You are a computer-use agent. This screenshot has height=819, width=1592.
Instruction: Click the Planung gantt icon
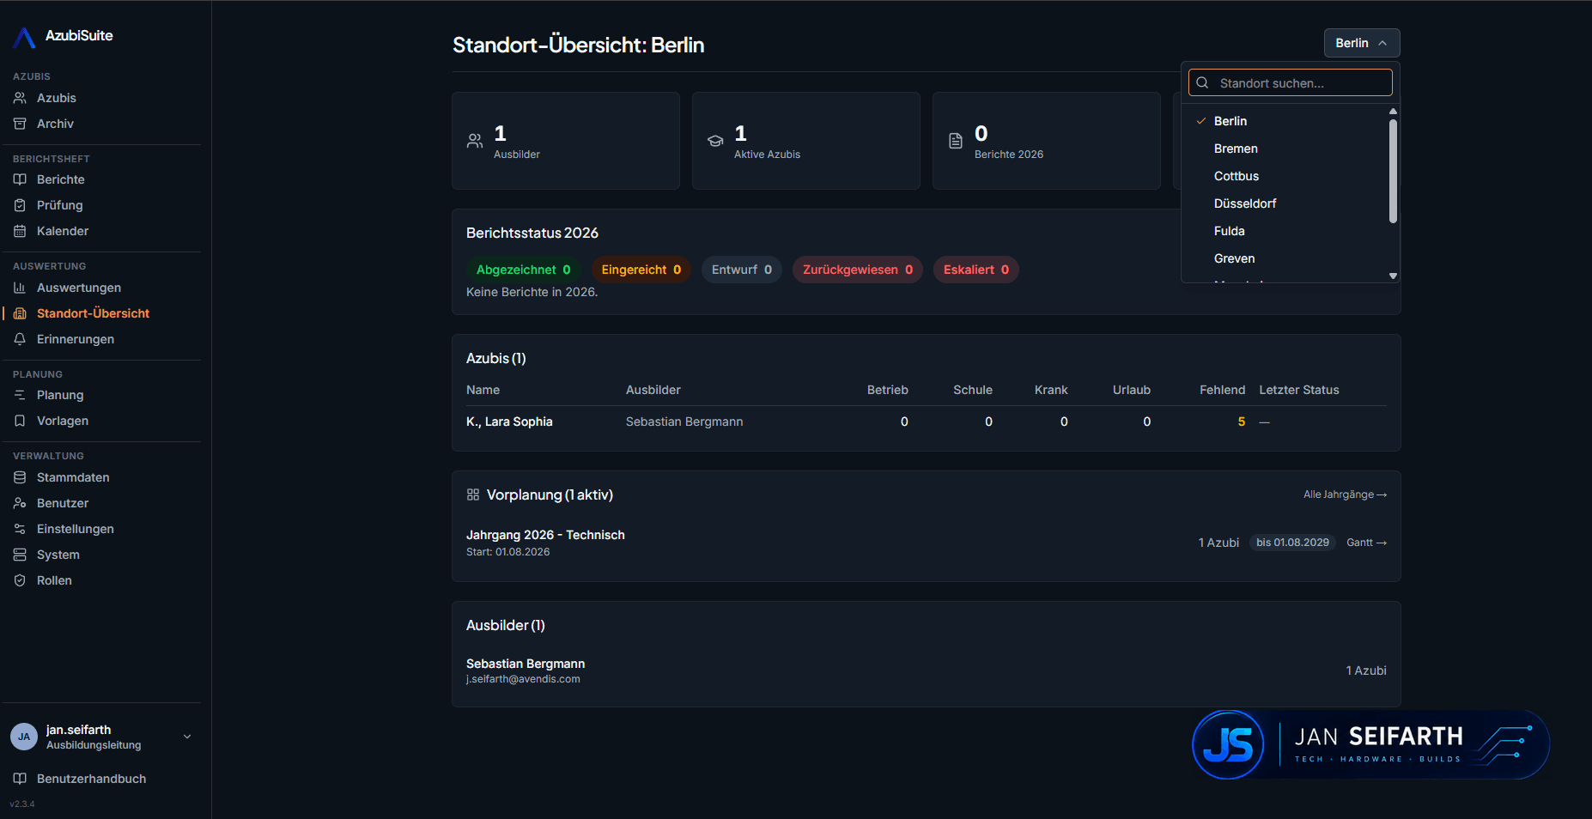(x=20, y=395)
